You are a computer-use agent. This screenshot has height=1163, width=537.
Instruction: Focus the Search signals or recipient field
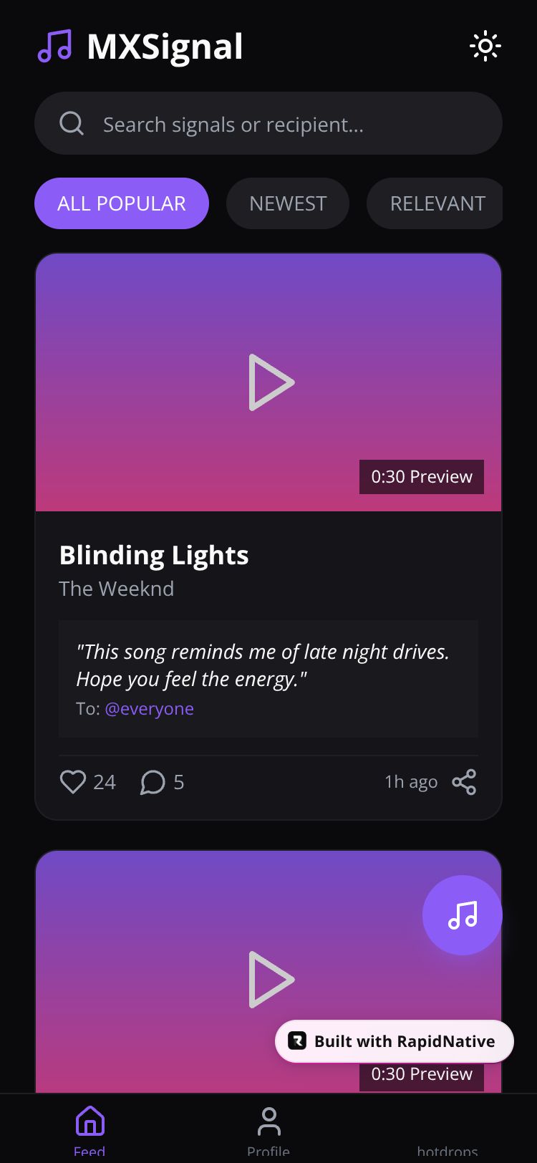coord(268,123)
